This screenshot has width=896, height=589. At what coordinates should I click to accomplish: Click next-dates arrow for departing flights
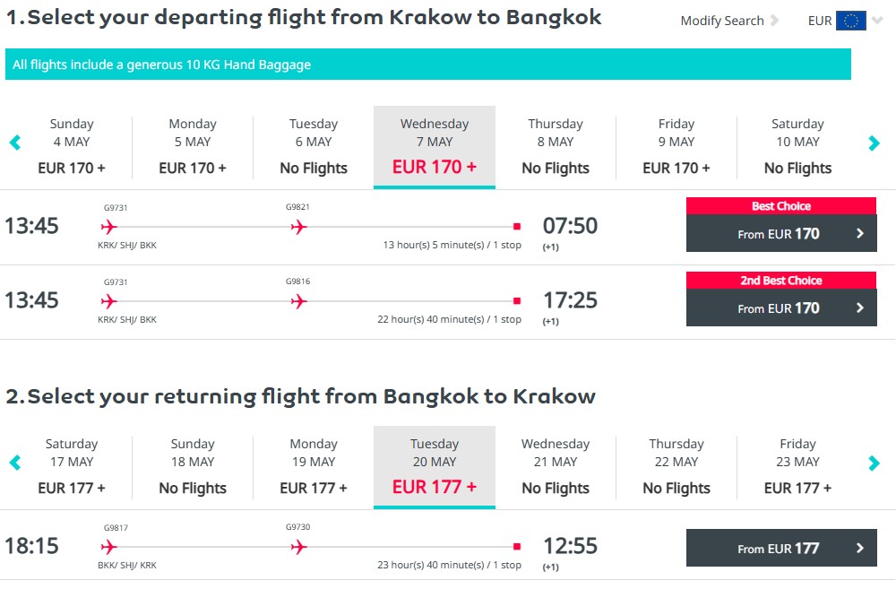(874, 143)
